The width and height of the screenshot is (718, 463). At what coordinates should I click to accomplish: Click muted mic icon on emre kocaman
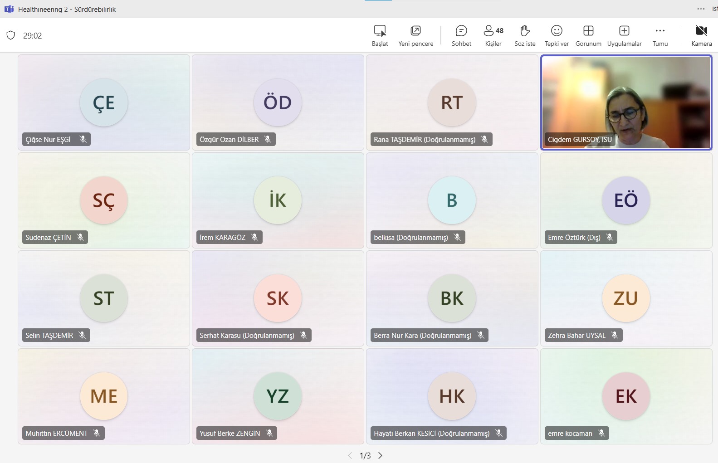601,433
